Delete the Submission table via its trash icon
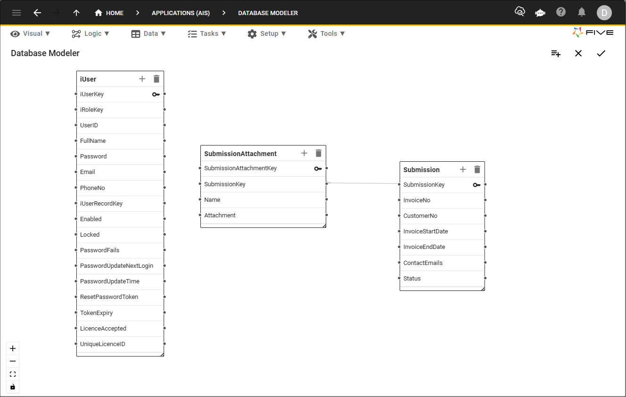 (x=477, y=169)
